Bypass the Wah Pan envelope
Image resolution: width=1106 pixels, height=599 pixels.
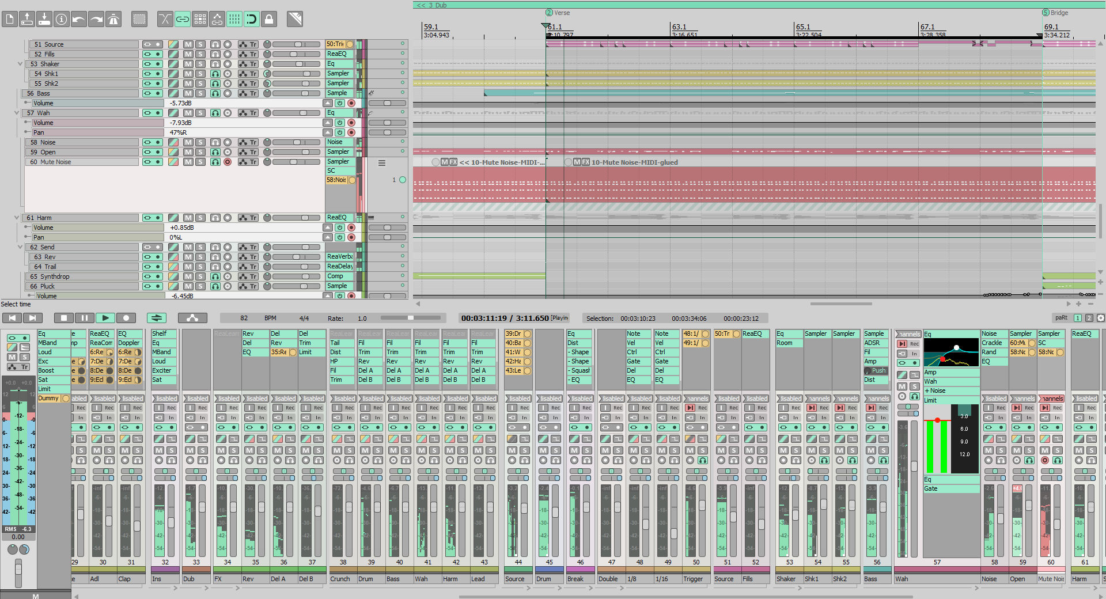pos(340,132)
